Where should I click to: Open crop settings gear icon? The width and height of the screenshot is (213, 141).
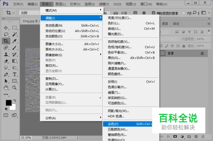click(144, 13)
